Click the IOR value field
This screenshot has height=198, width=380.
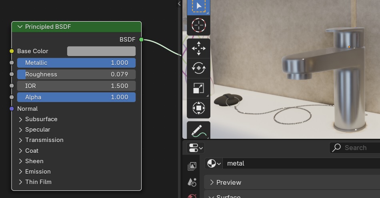(76, 86)
